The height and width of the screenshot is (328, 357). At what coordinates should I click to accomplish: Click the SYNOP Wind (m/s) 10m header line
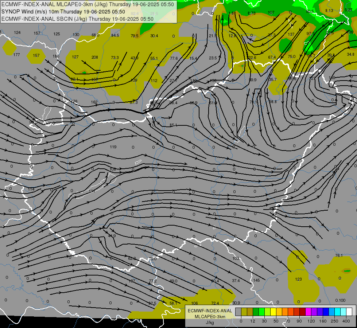pos(63,12)
